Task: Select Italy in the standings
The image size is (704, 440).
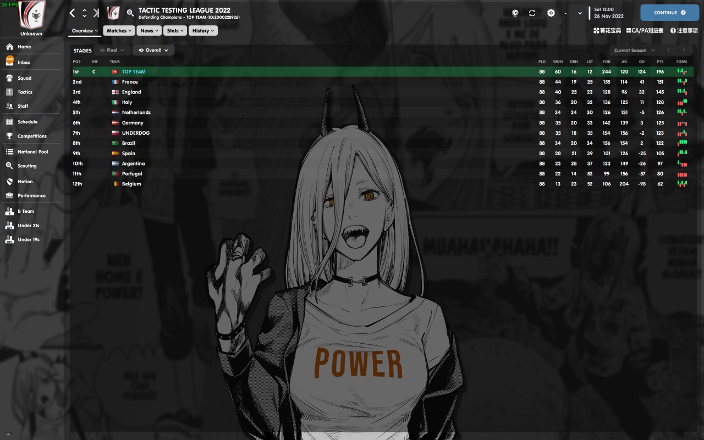Action: pos(127,102)
